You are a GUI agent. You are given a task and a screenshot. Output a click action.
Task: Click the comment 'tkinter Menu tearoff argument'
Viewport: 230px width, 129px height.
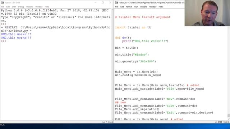pyautogui.click(x=143, y=17)
